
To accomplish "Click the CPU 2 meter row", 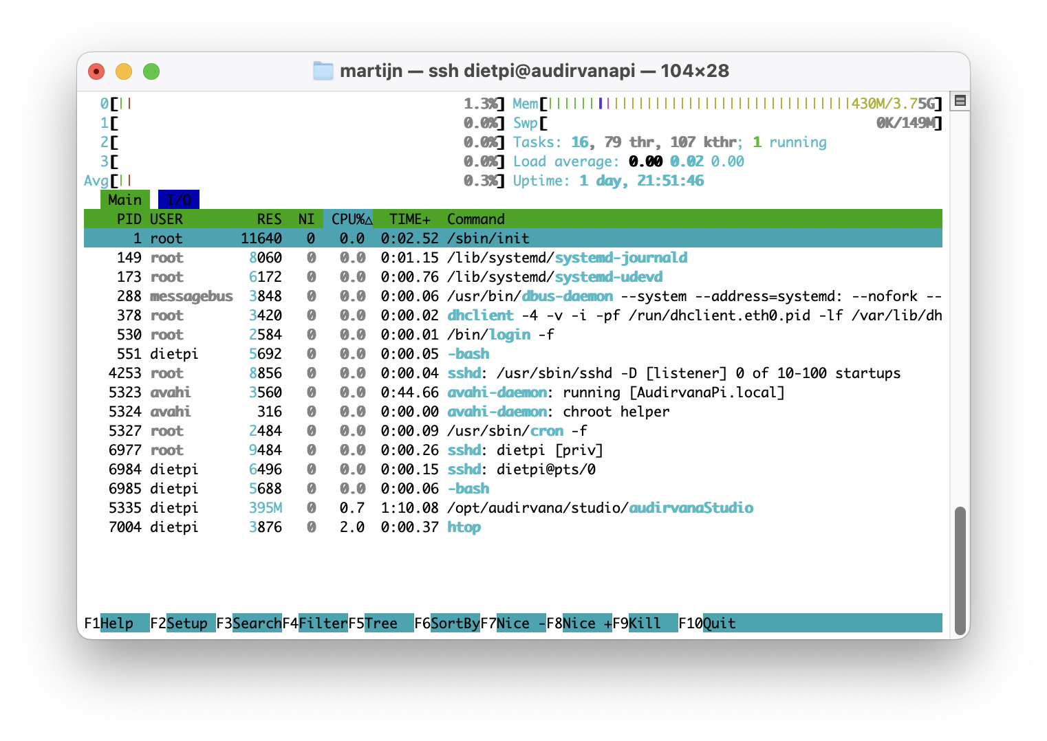I will tap(303, 142).
